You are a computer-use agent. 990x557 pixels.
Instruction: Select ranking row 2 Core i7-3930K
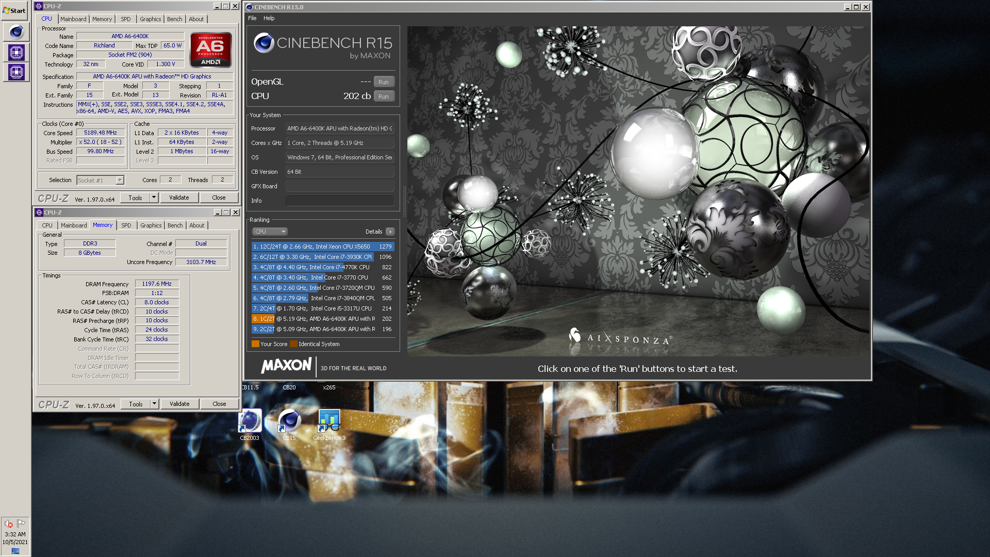click(323, 257)
